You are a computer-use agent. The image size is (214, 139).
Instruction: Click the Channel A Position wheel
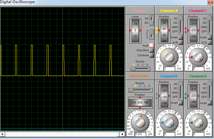click(164, 30)
